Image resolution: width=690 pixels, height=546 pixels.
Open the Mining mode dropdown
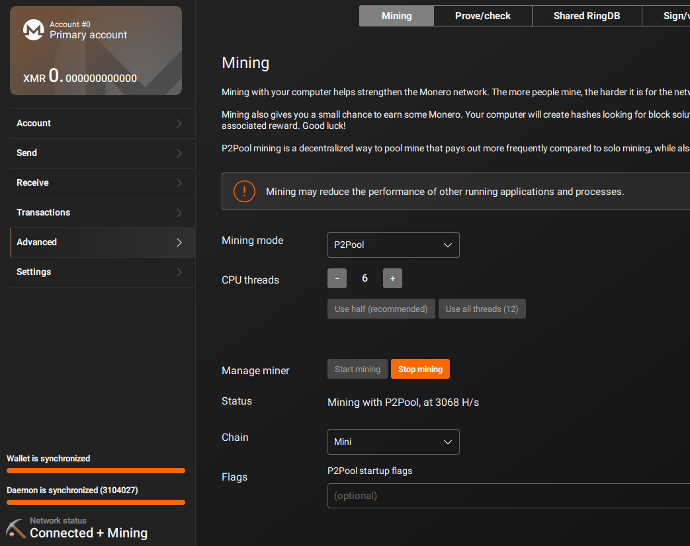(x=394, y=245)
